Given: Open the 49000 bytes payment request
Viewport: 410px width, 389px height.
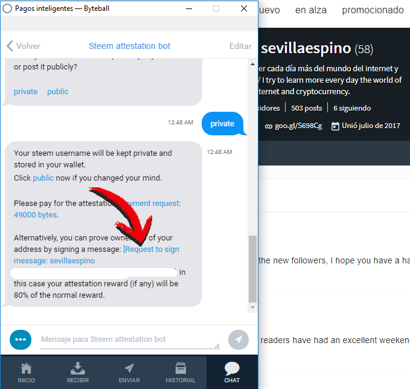Looking at the screenshot, I should coord(35,215).
